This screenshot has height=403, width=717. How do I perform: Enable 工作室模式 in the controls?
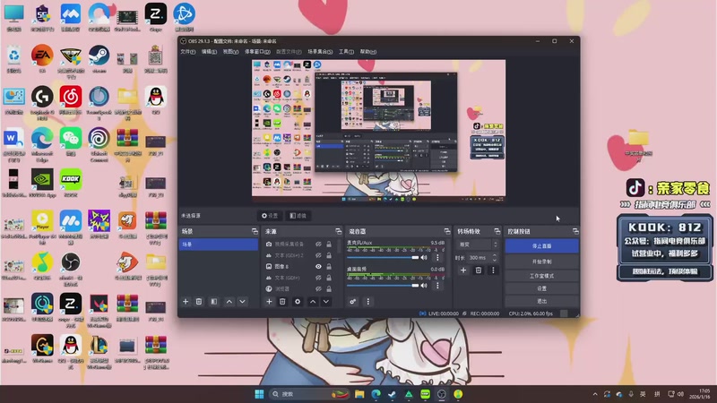(542, 276)
